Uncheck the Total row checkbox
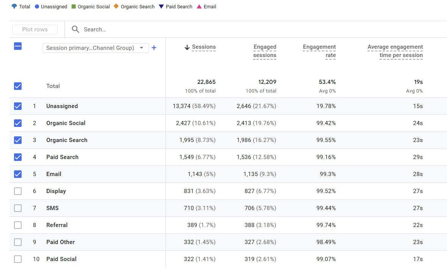Screen dimensions: 447x275 click(18, 86)
